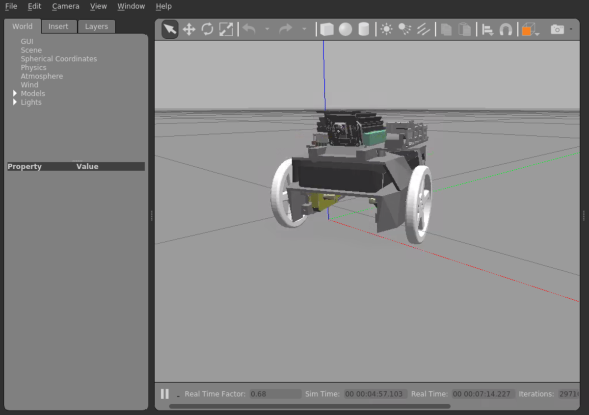589x415 pixels.
Task: Click the Property column header
Action: pyautogui.click(x=25, y=166)
